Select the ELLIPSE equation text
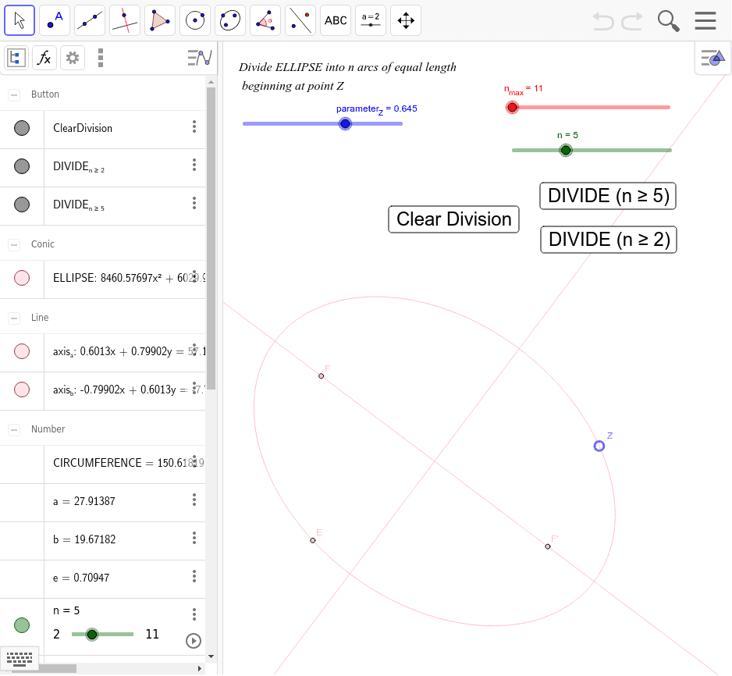The image size is (732, 676). [x=129, y=278]
